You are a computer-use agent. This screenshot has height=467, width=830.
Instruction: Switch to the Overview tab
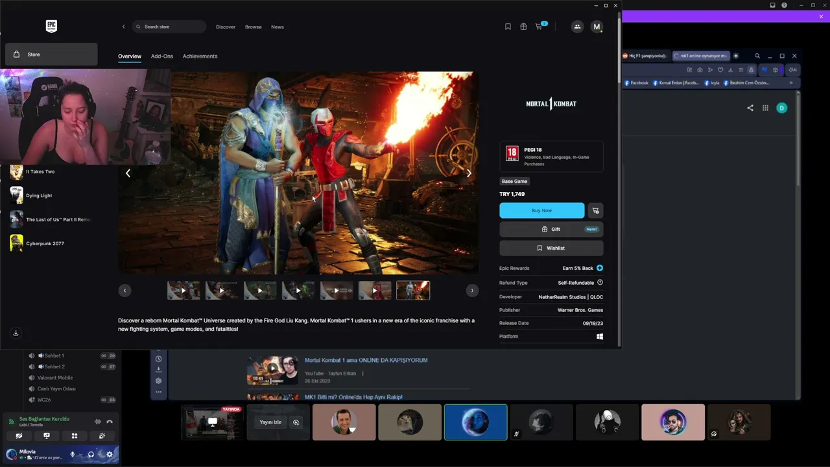click(130, 56)
